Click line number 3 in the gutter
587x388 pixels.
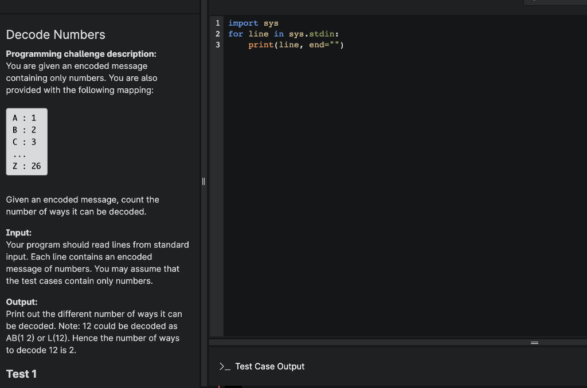tap(217, 45)
